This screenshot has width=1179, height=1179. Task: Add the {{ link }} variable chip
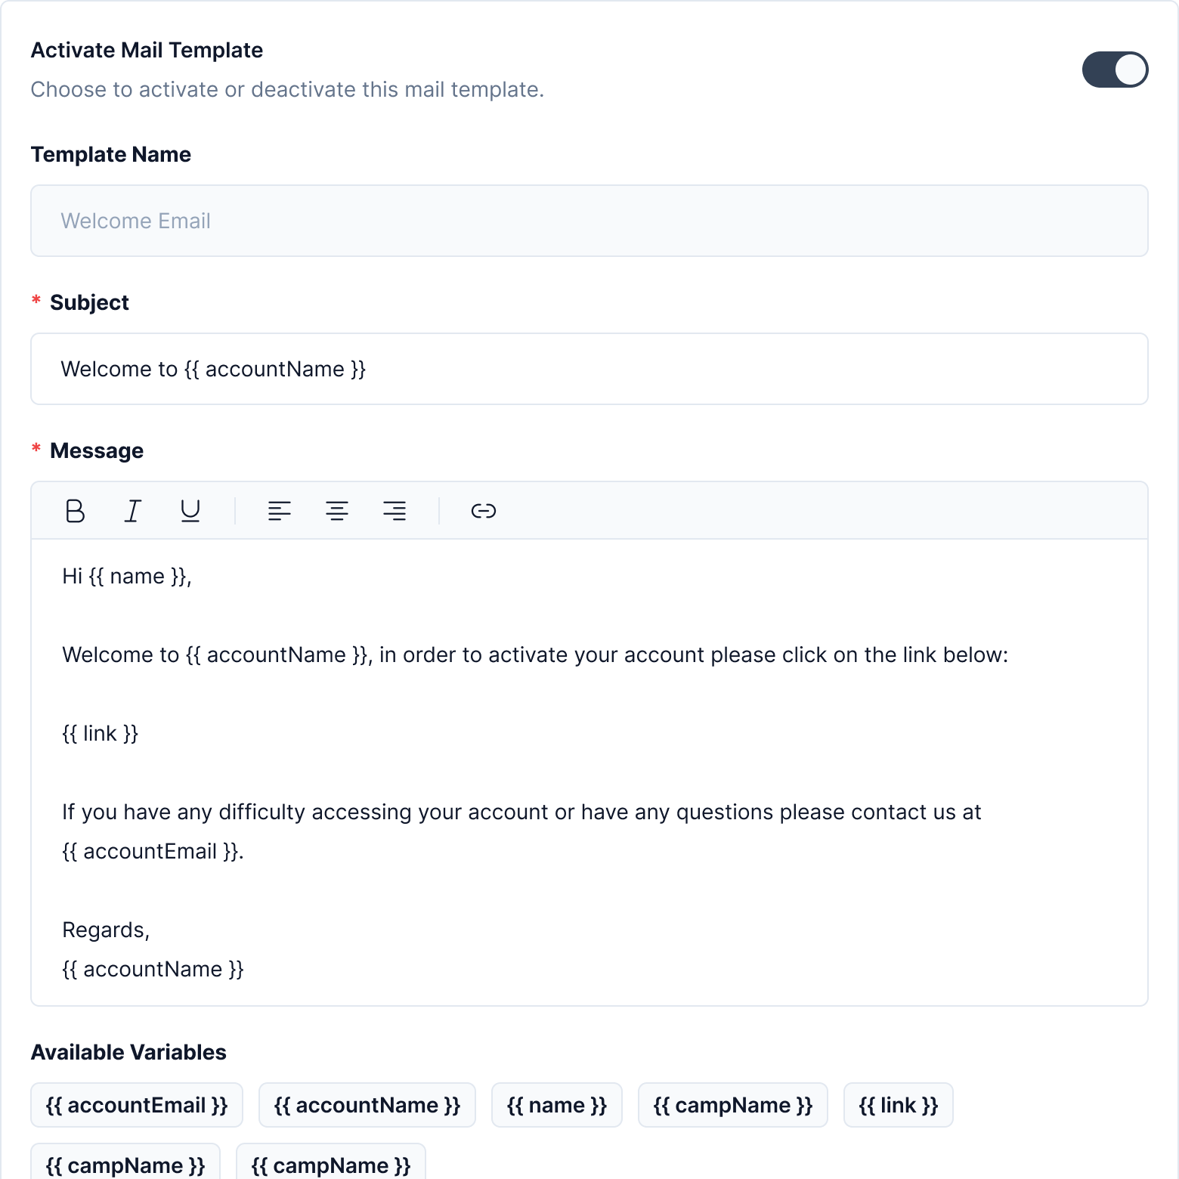pos(898,1105)
